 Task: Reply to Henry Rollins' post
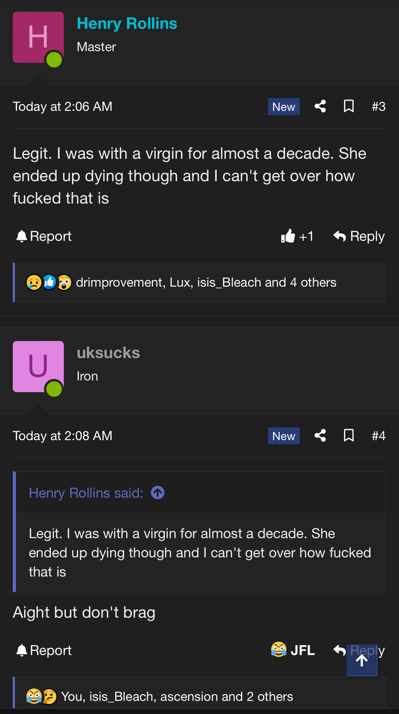point(359,236)
